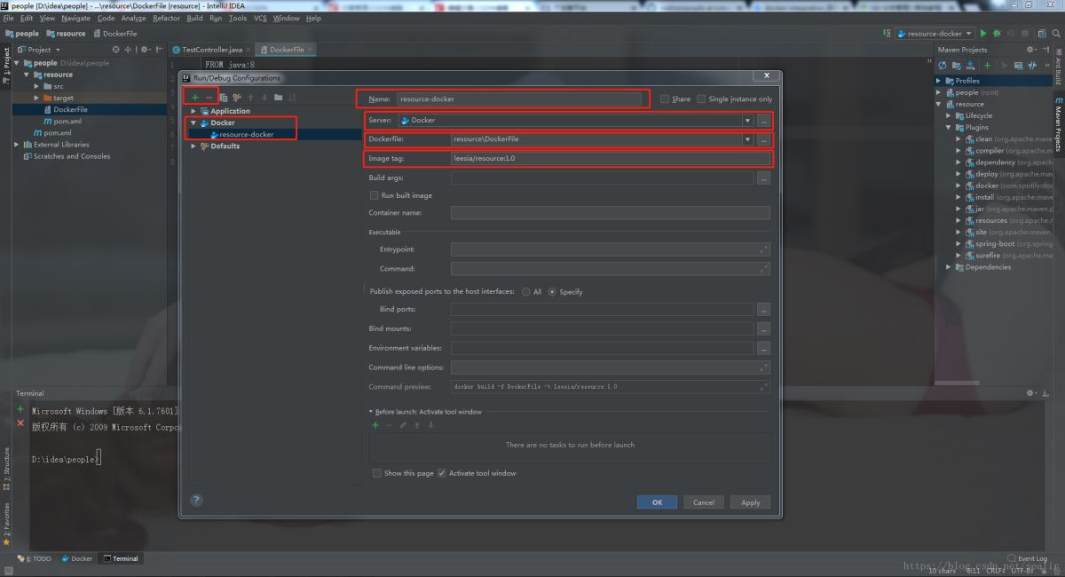Open the dialog help question mark icon

point(197,501)
